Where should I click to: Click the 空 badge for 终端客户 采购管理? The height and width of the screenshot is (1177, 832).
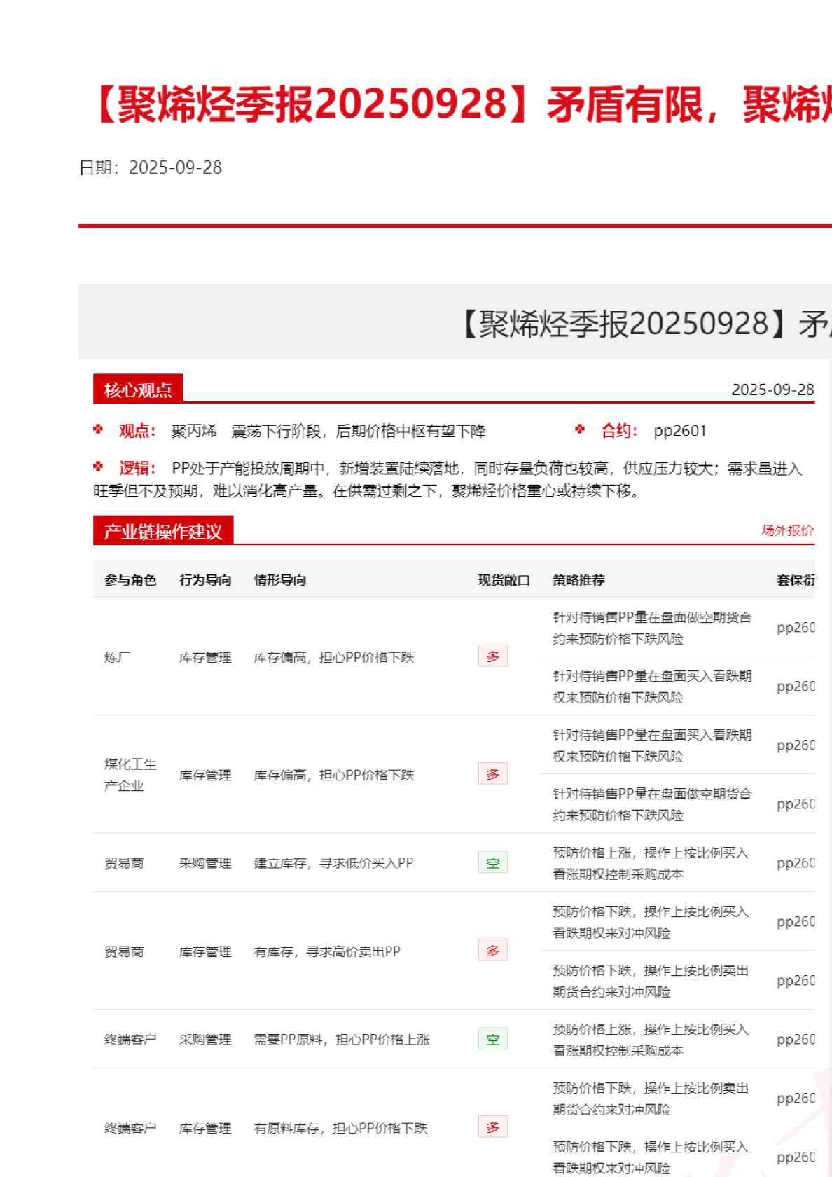pos(493,1039)
